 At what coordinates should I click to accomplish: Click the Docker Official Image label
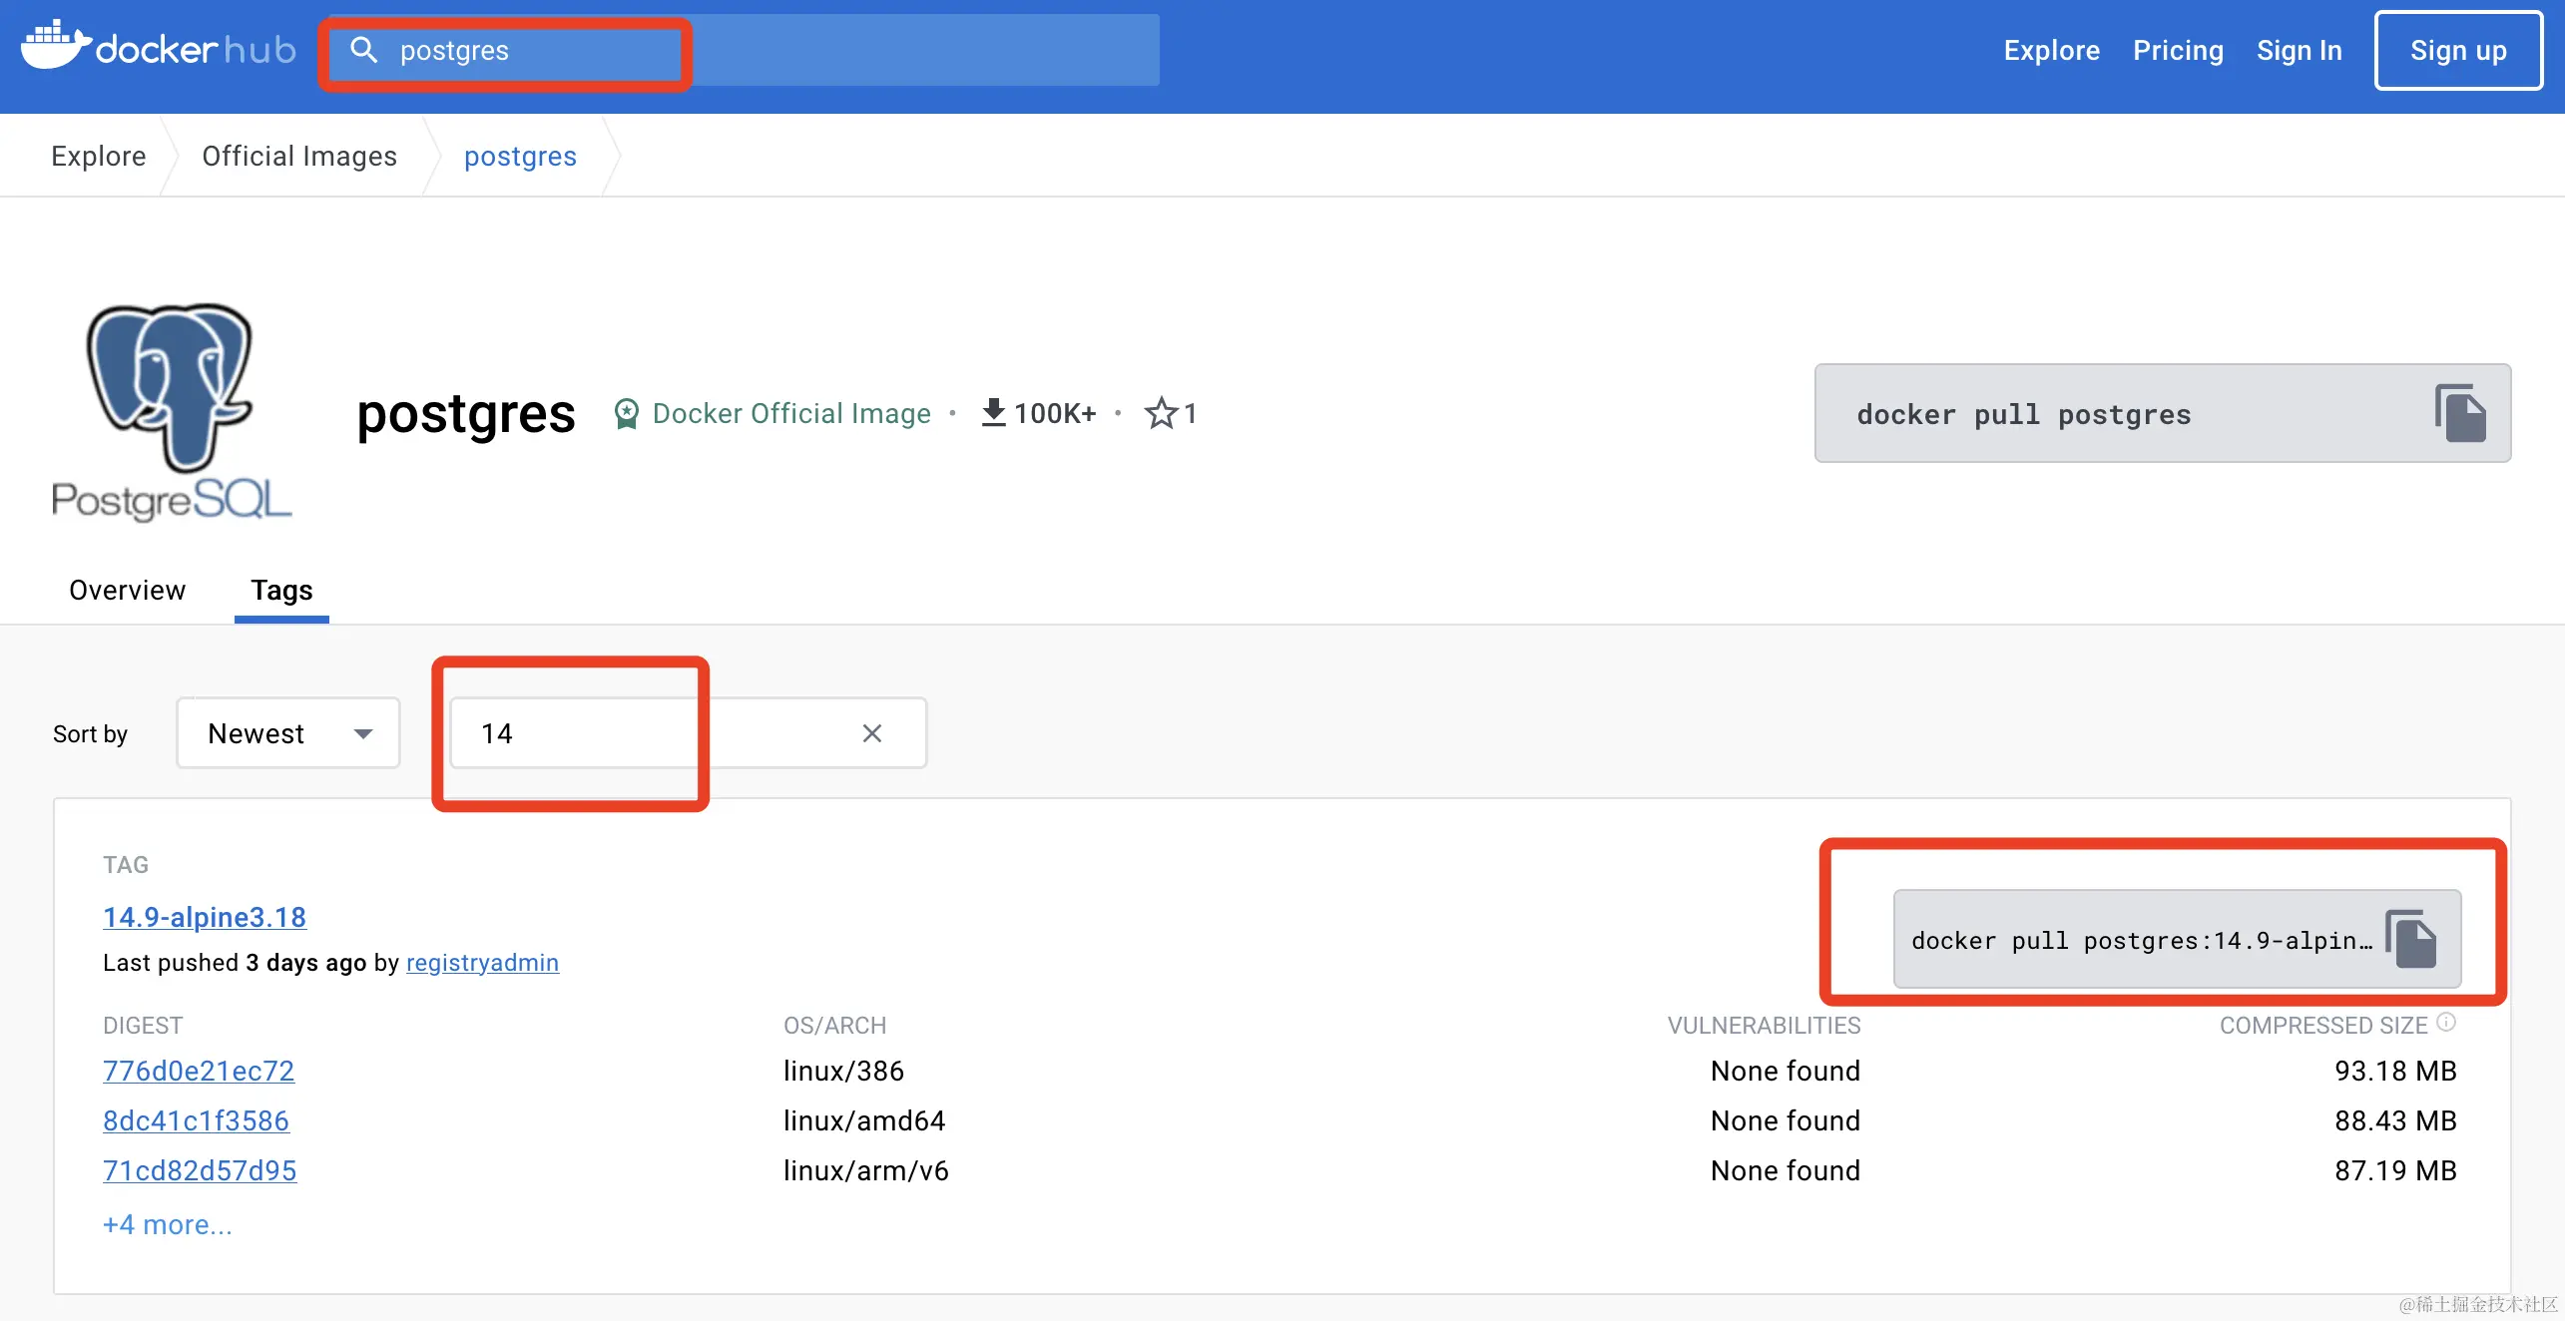791,413
